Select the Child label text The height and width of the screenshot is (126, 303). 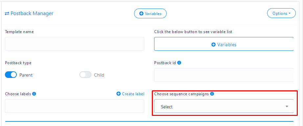click(x=99, y=75)
